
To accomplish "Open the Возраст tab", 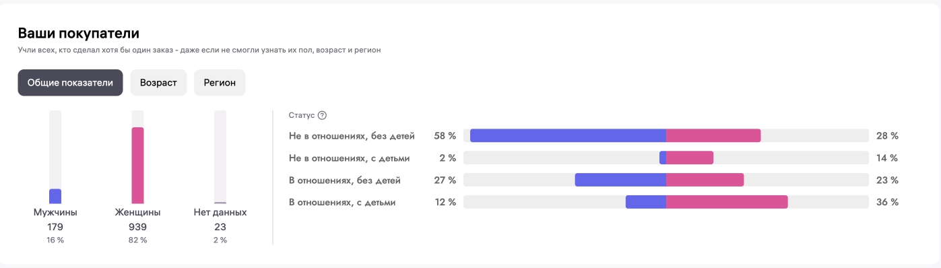I will tap(158, 83).
